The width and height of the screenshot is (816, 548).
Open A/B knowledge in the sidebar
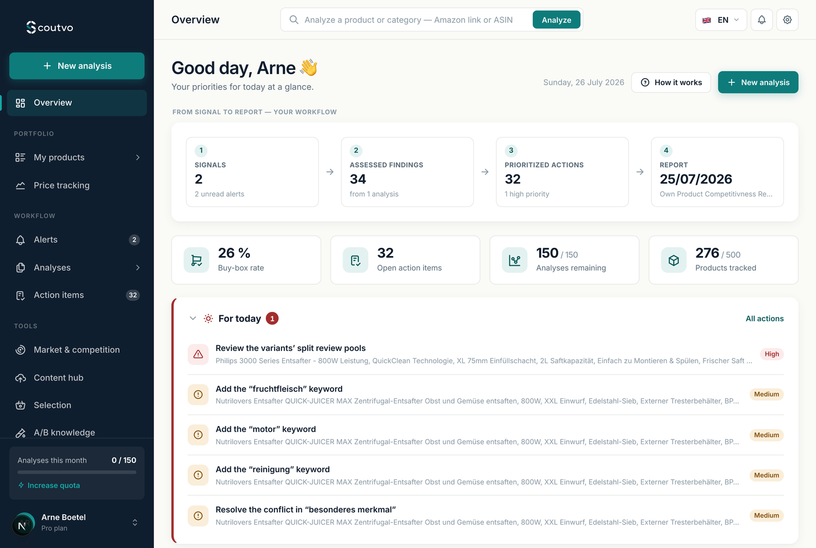coord(77,431)
